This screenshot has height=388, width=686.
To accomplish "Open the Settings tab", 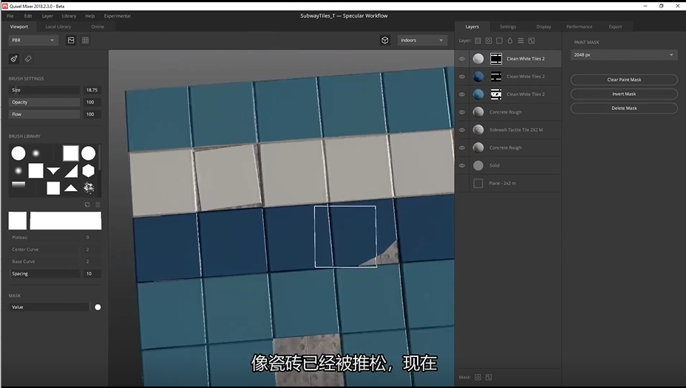I will click(508, 27).
